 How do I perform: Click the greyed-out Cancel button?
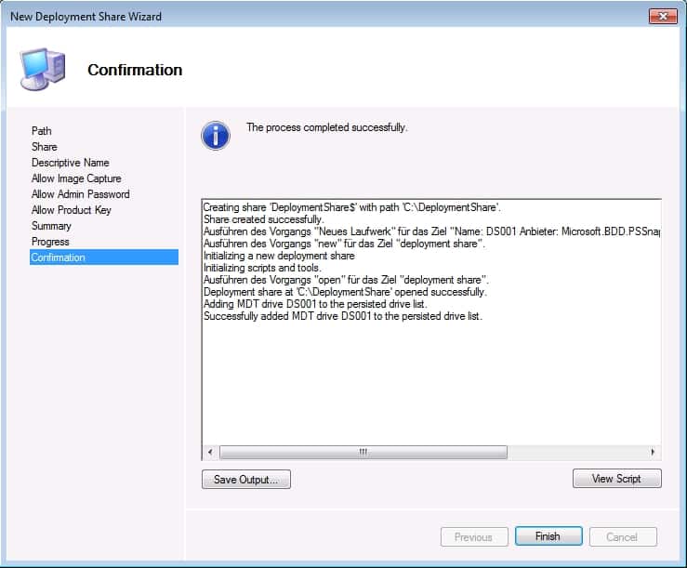623,537
